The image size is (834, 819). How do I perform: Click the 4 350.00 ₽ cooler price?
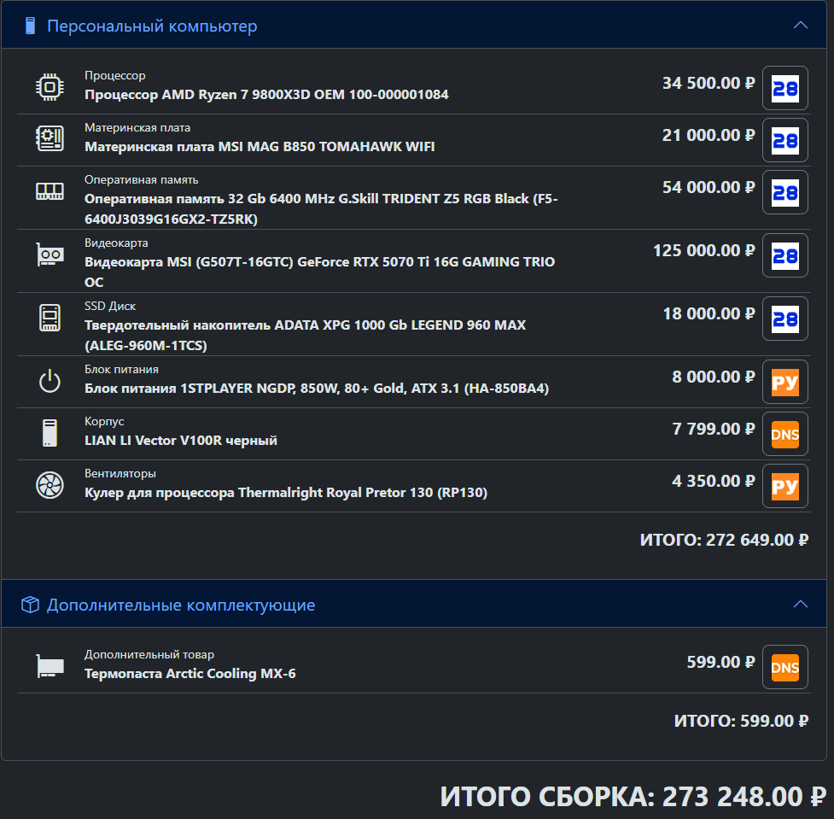pos(714,481)
